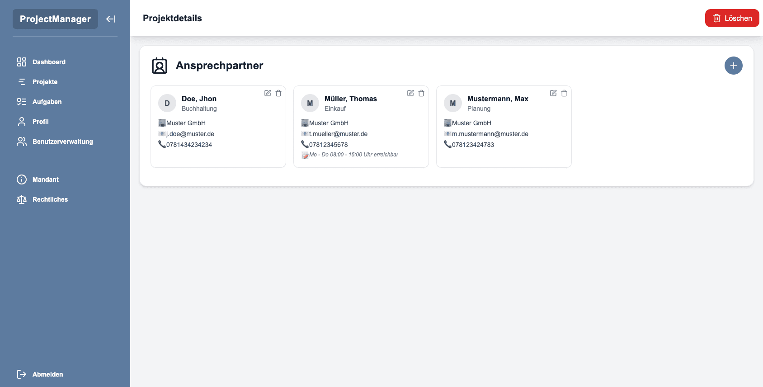Delete the Doe, Jhon contact via trash icon
The width and height of the screenshot is (763, 387).
click(x=278, y=93)
